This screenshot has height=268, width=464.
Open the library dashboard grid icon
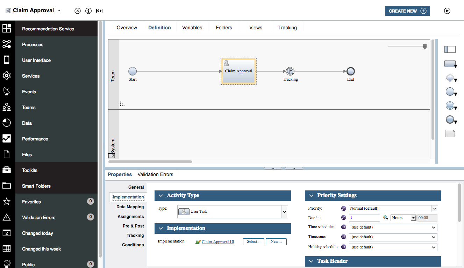(x=7, y=28)
